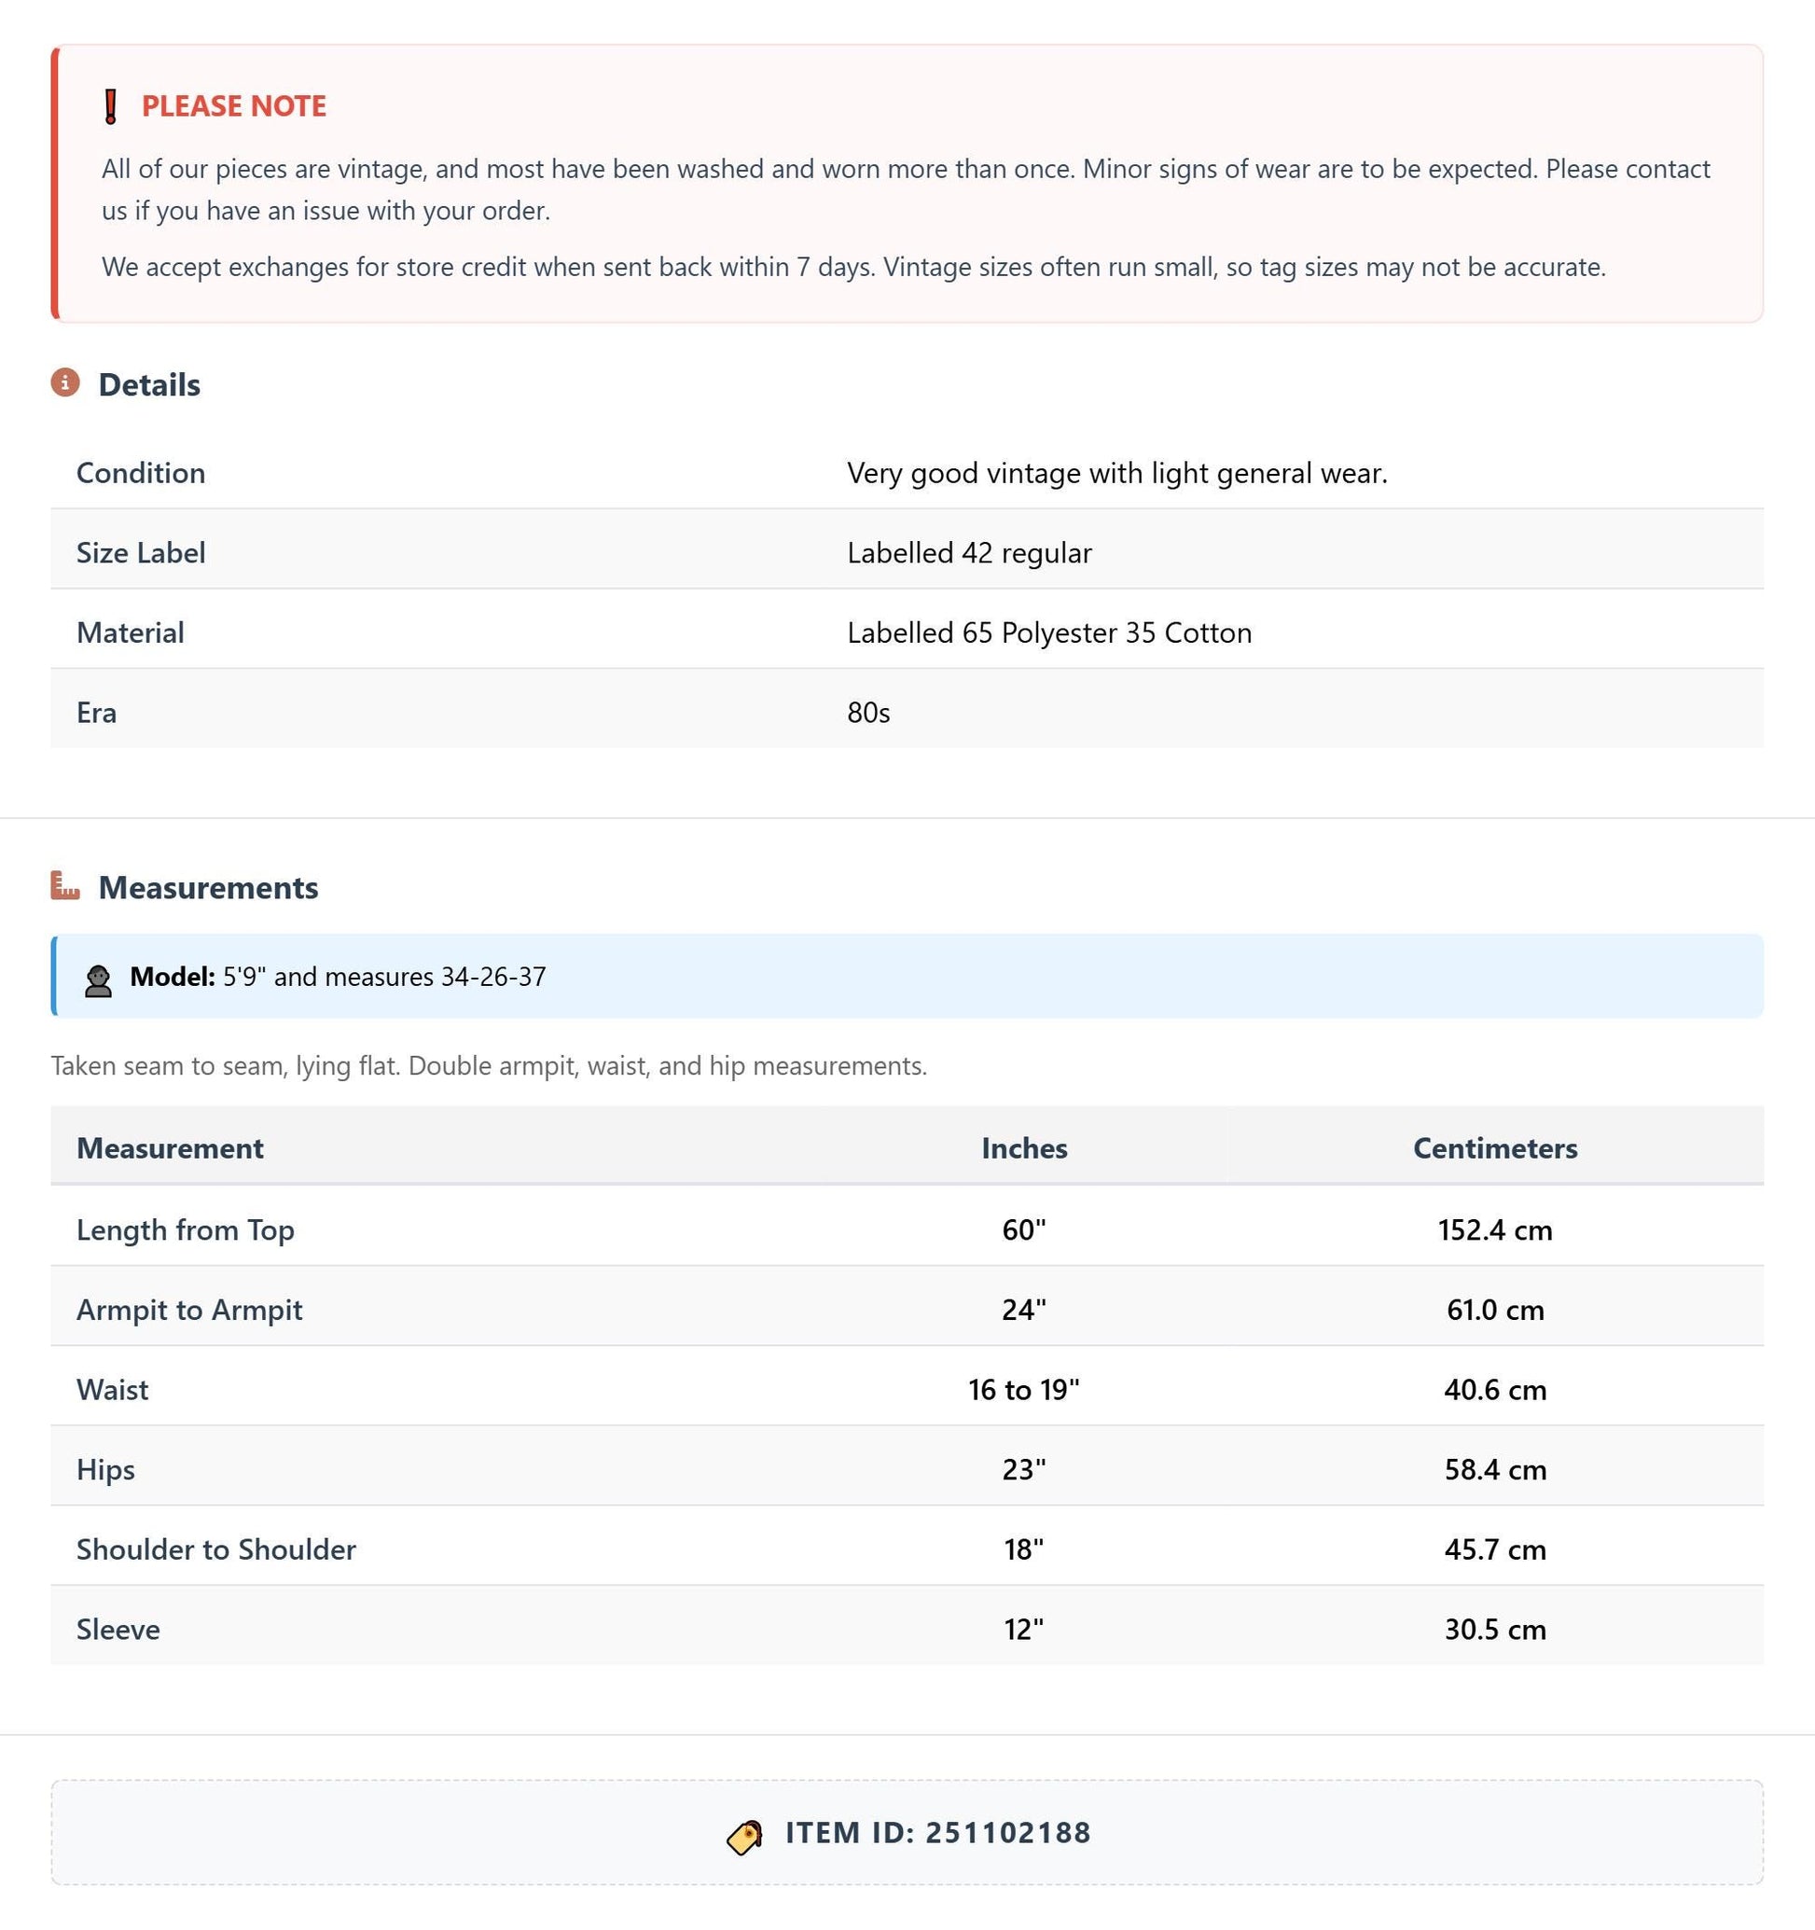Select the 80s era value
This screenshot has height=1930, width=1815.
coord(868,713)
